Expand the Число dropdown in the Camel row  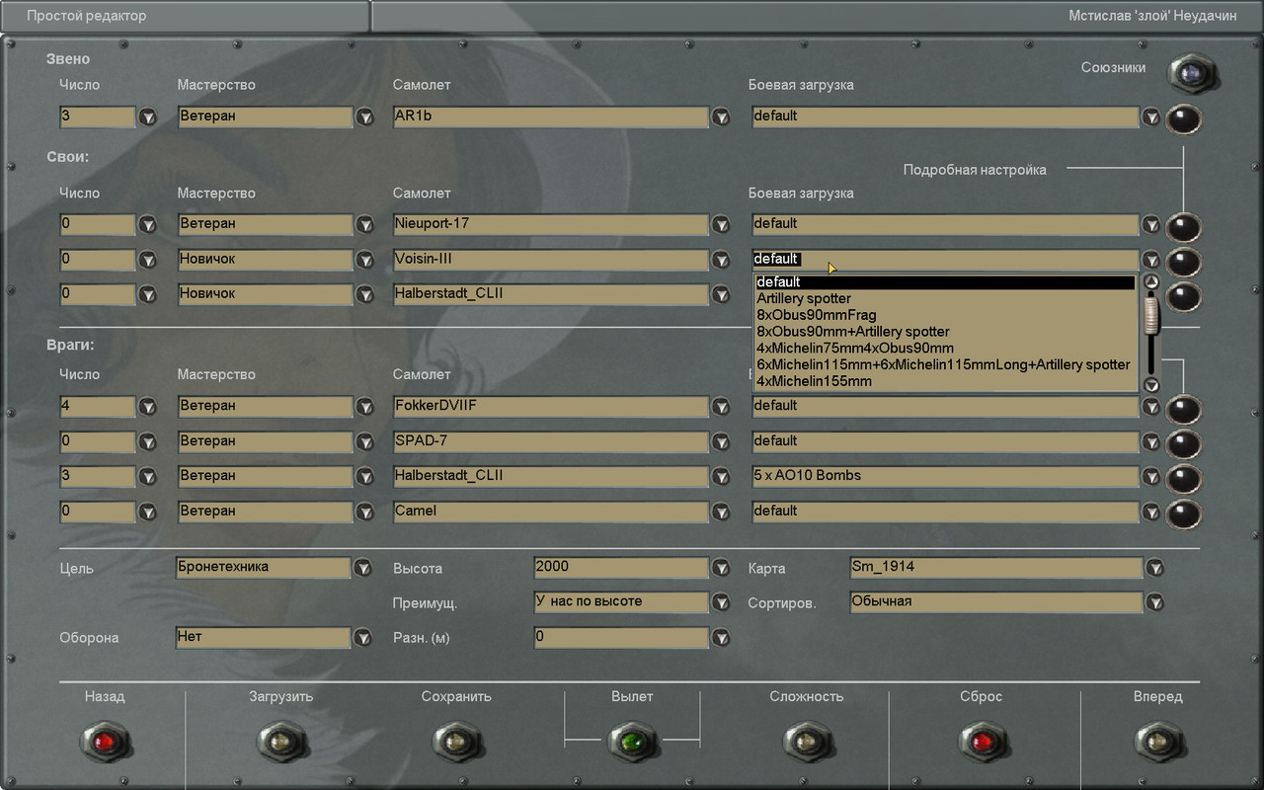pos(148,513)
